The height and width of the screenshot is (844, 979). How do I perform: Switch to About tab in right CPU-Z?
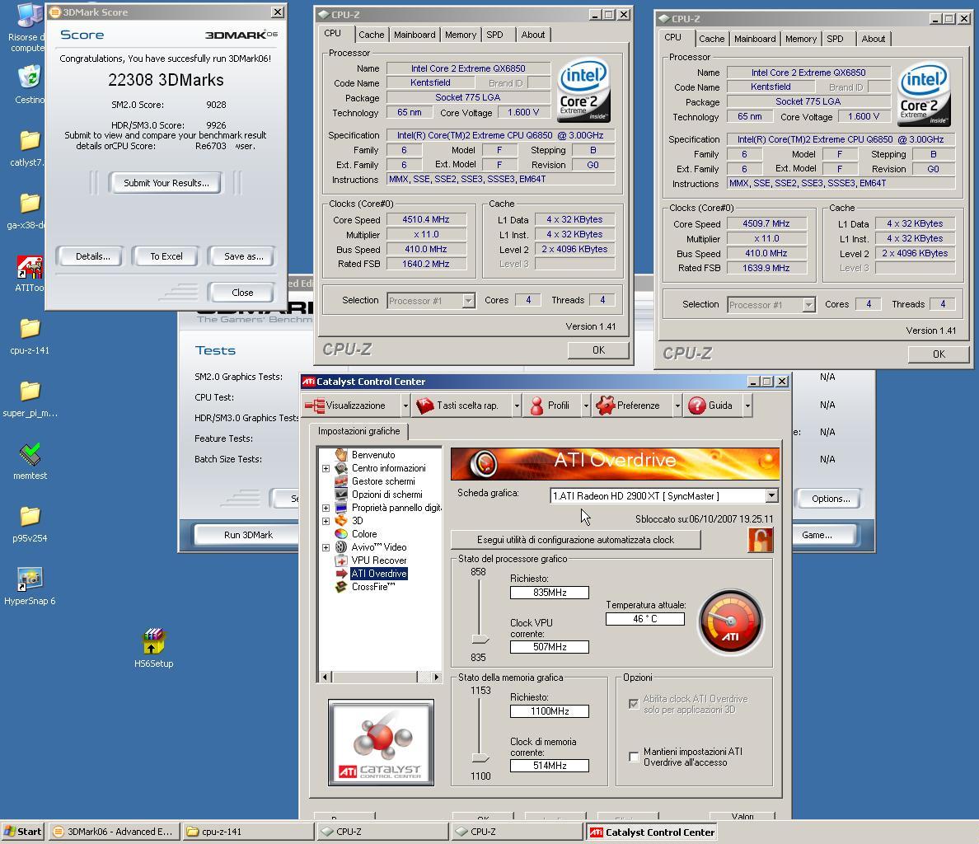873,39
